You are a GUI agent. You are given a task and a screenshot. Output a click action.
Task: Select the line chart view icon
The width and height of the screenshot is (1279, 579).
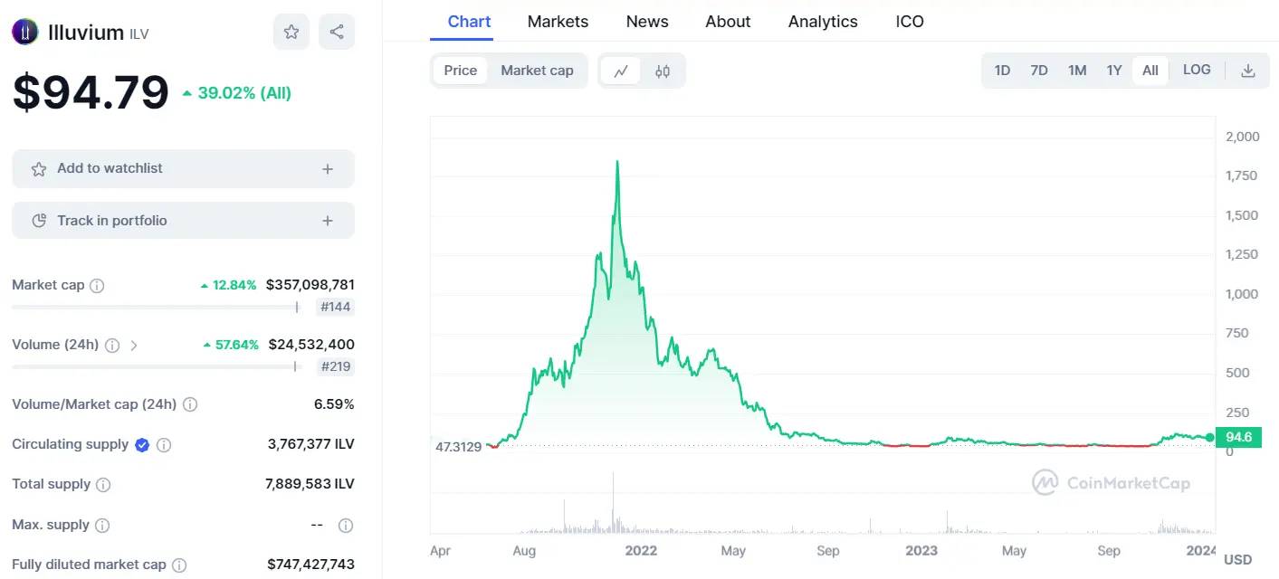(x=621, y=71)
